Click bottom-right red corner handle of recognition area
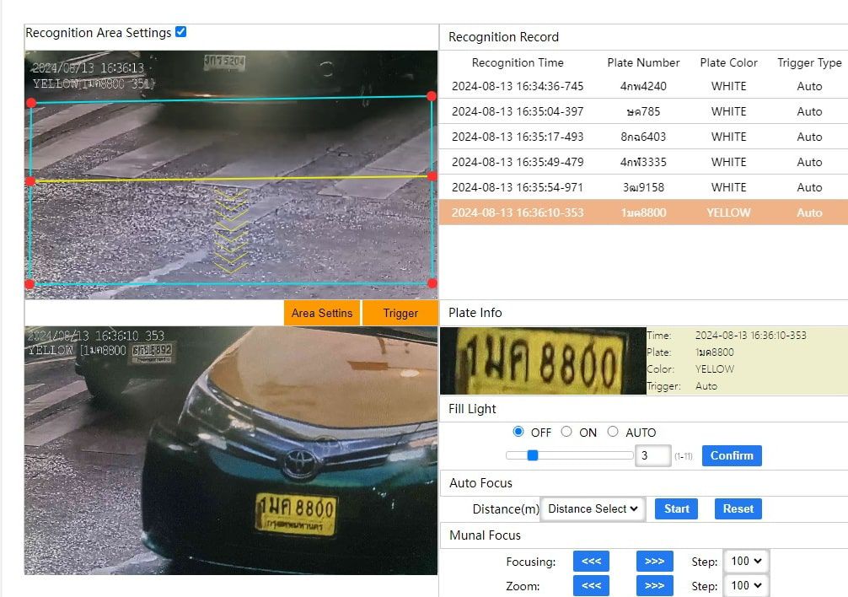Screen dimensions: 848x597 [432, 283]
